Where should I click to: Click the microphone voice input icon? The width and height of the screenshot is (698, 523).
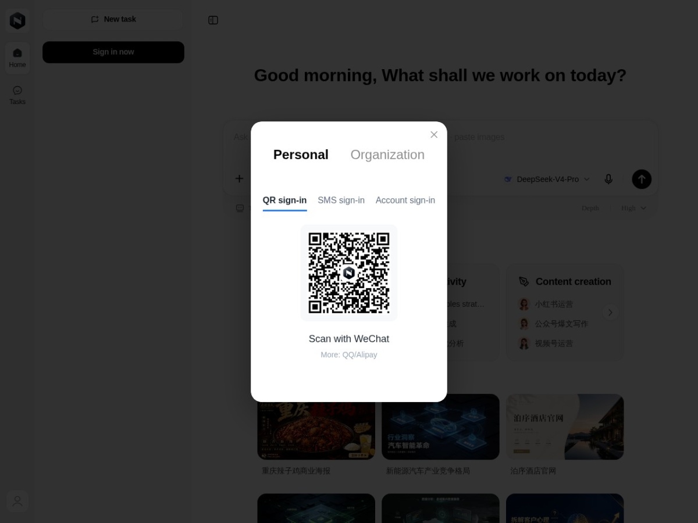click(608, 179)
